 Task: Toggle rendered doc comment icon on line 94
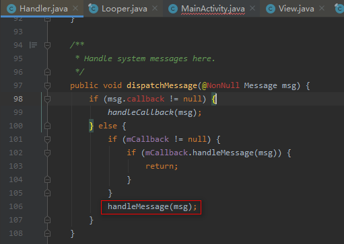(x=33, y=45)
